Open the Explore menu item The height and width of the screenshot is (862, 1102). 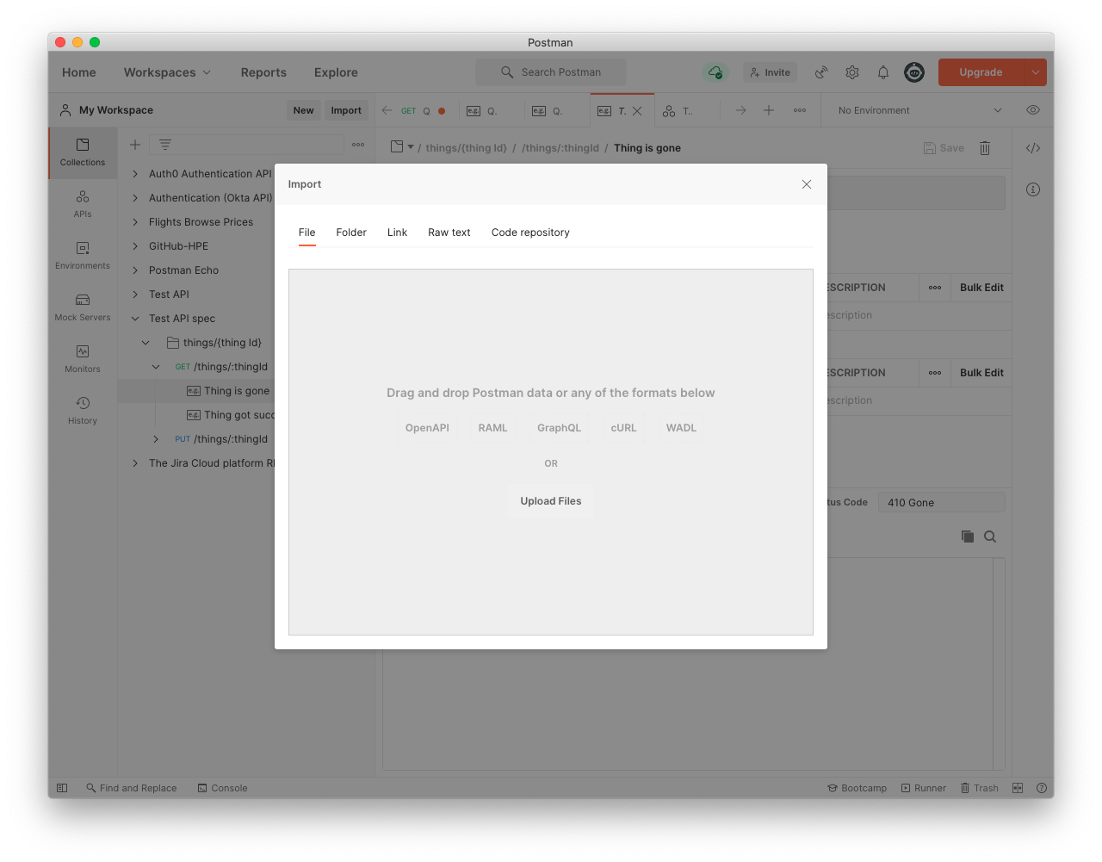336,72
